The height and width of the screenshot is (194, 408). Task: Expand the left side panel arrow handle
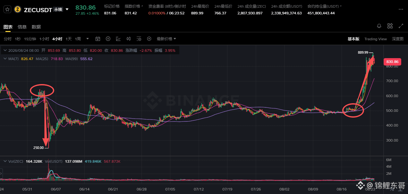click(x=1, y=174)
